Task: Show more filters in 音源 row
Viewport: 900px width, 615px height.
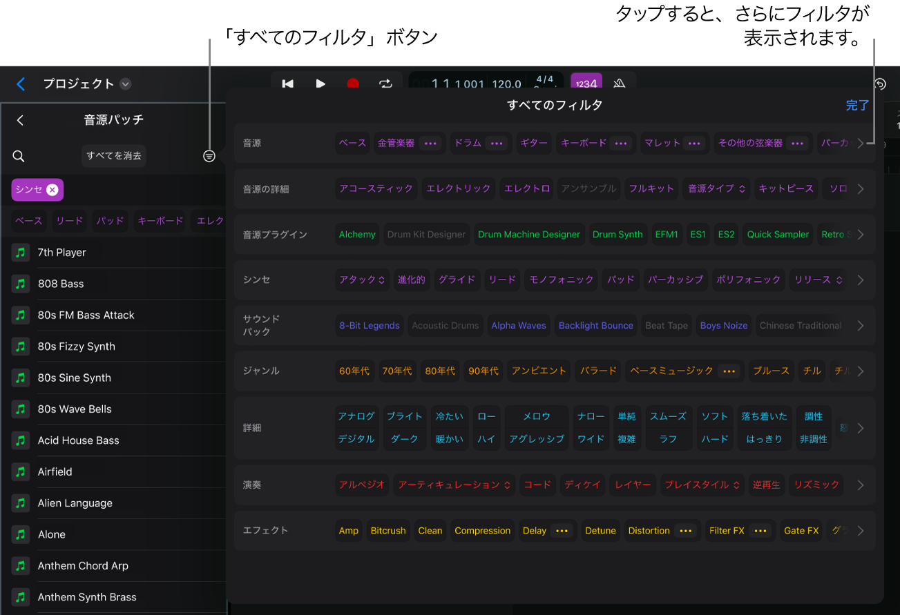Action: [861, 143]
